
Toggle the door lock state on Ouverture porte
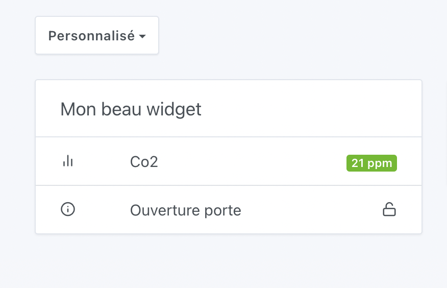(x=389, y=209)
